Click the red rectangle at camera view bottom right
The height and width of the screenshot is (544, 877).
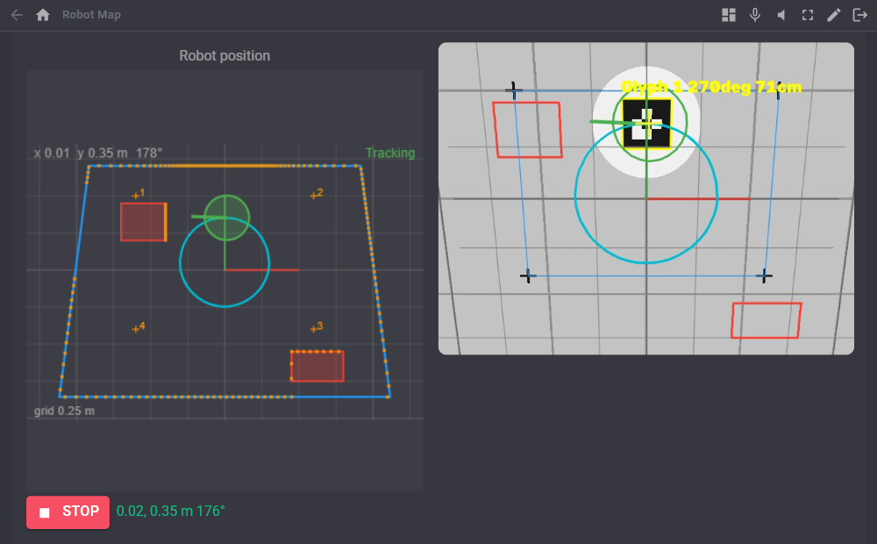(766, 320)
